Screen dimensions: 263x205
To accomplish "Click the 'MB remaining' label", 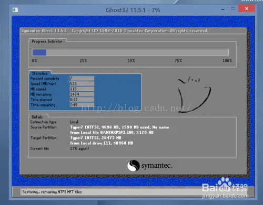I will pos(41,94).
